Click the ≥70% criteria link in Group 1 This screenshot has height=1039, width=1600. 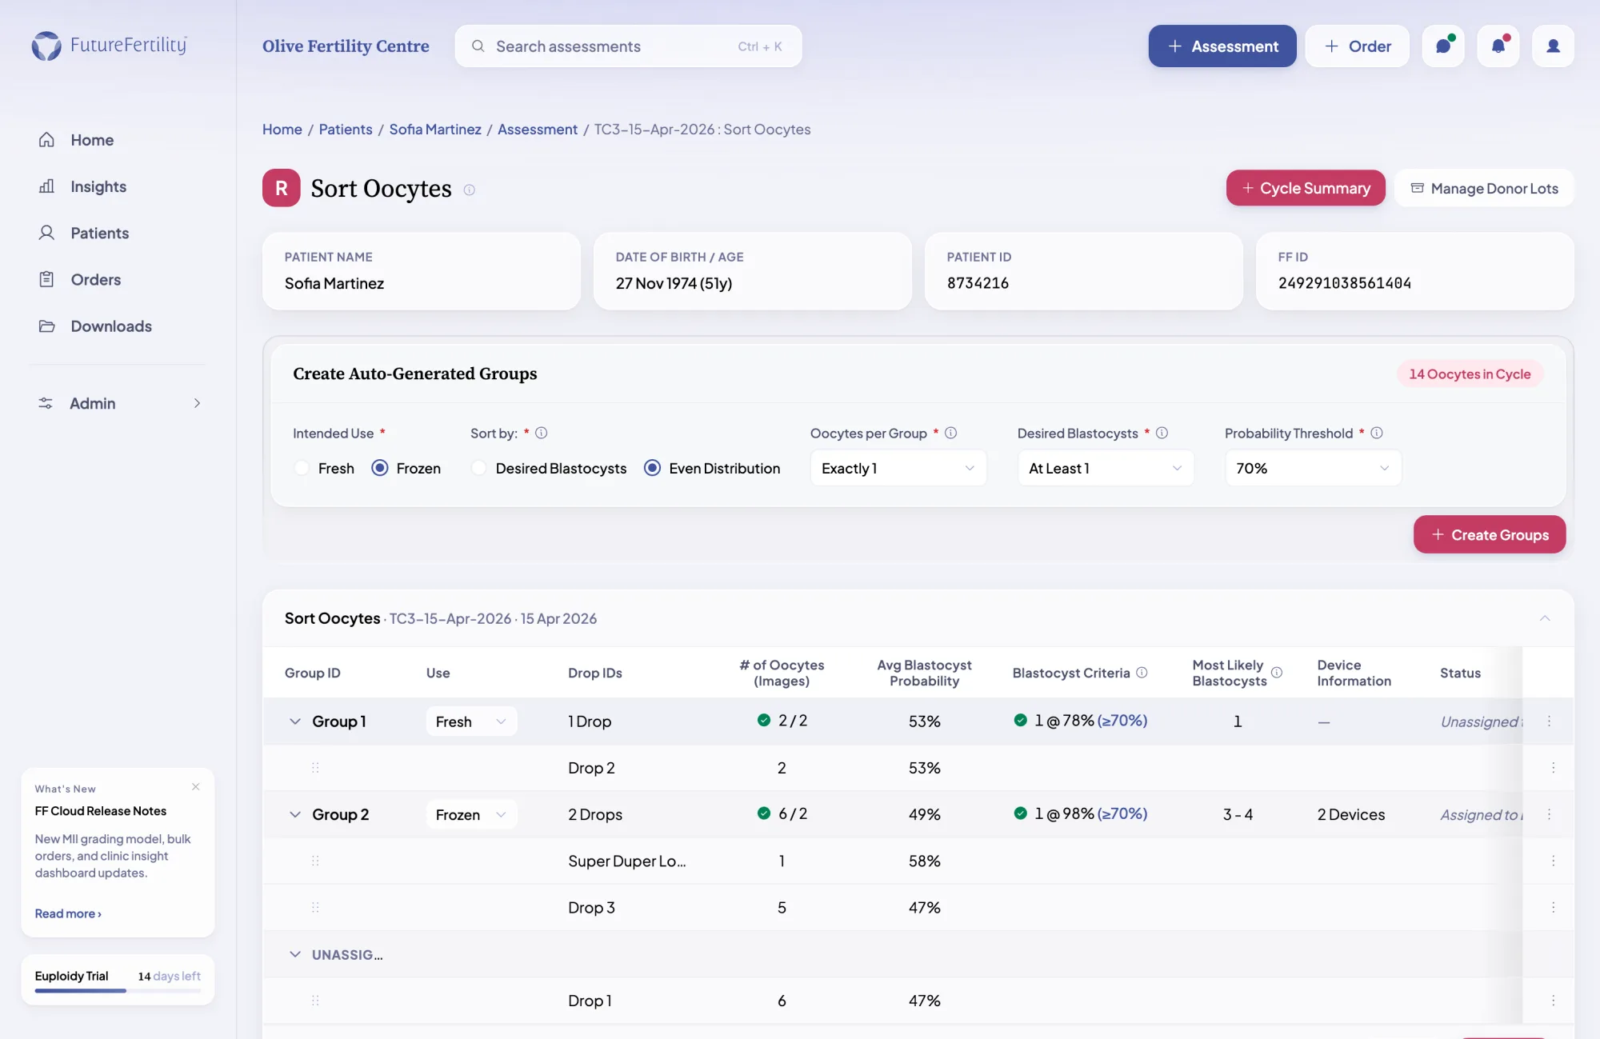tap(1122, 721)
